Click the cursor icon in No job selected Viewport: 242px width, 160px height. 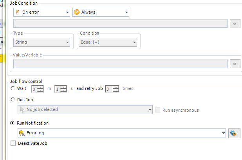22,110
